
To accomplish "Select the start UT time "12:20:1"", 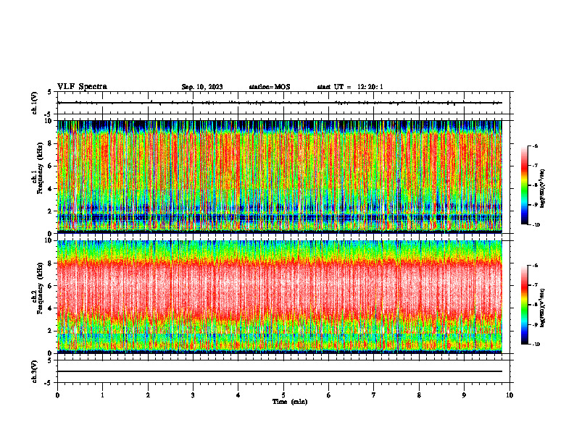I will point(370,87).
